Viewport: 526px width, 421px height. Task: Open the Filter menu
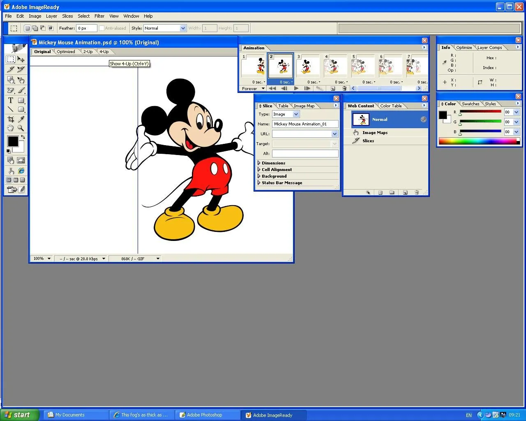click(99, 16)
